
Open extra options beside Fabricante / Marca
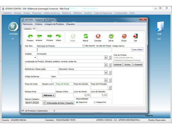click(x=110, y=73)
